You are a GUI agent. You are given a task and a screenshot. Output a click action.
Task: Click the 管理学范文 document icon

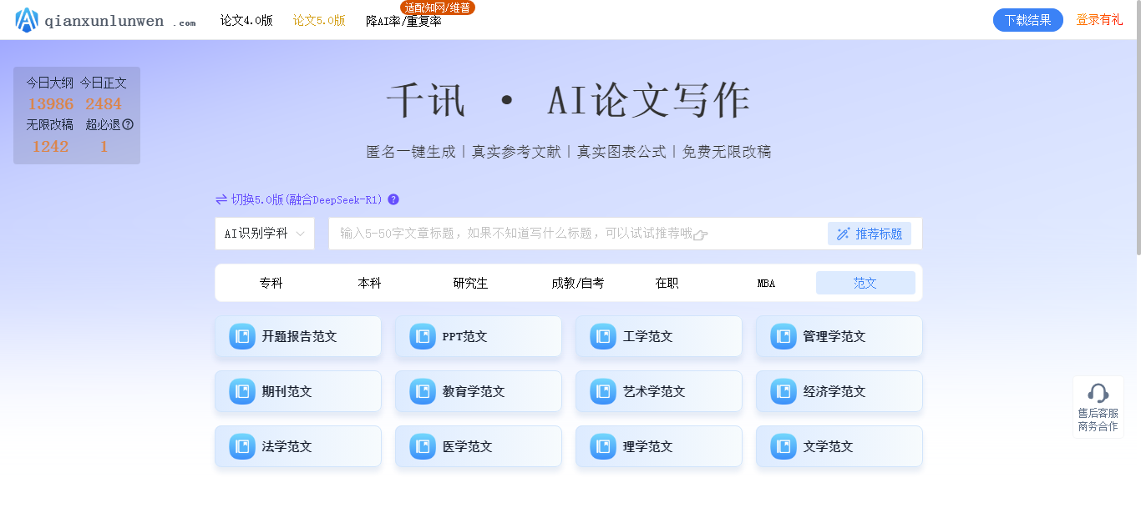coord(782,336)
